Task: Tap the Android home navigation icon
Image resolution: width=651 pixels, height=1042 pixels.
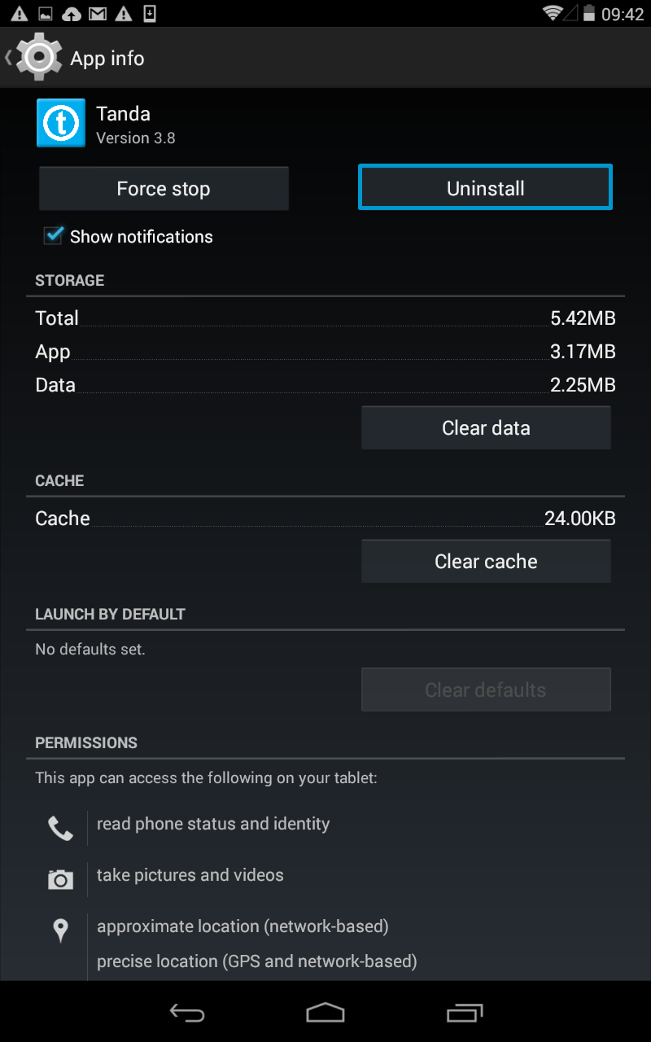Action: coord(325,1012)
